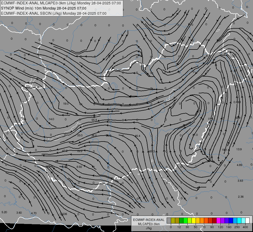
Task: Pick the pale cyan swatch left of 400
Action: point(243,220)
